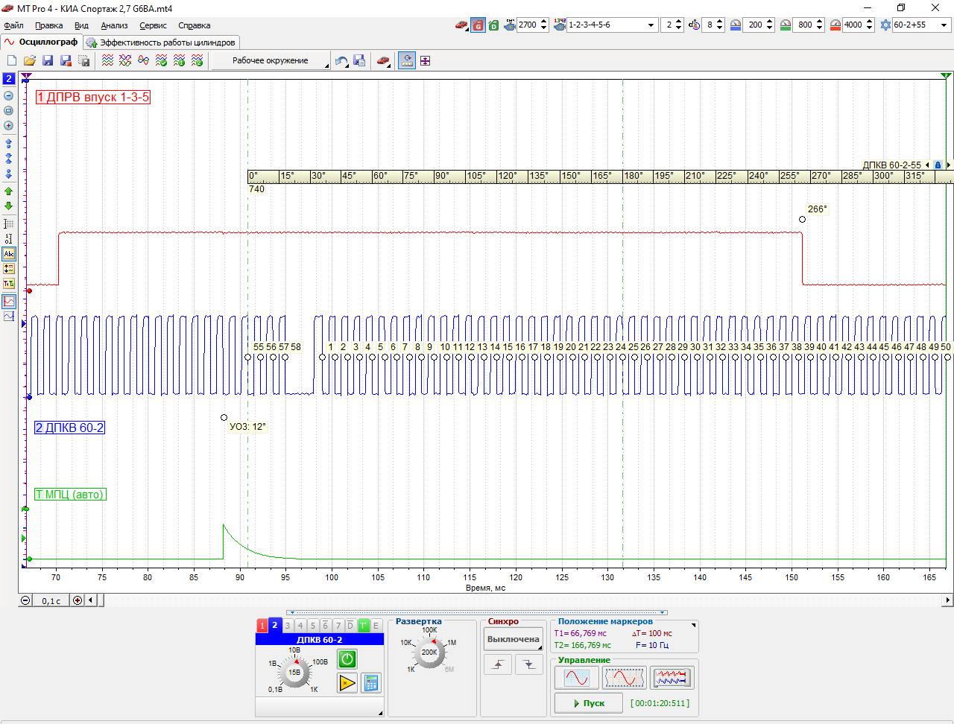This screenshot has height=724, width=954.
Task: Click the time scale zoom-in plus button
Action: point(78,600)
